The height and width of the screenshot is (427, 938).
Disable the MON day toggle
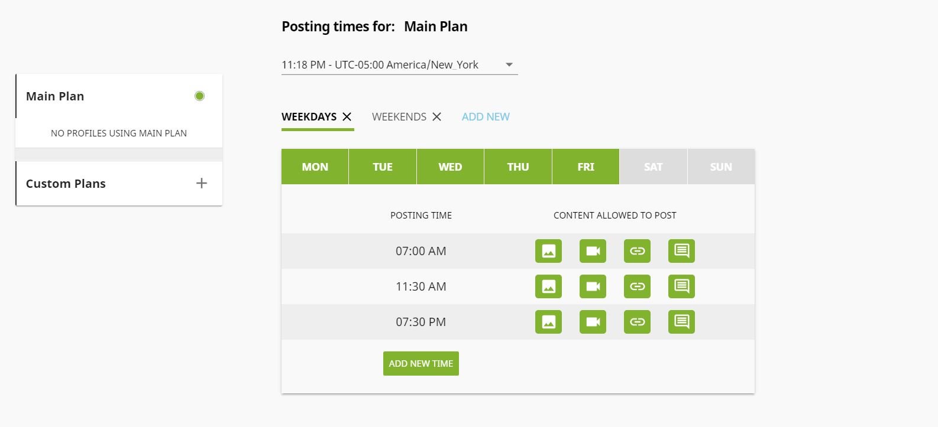[x=315, y=167]
